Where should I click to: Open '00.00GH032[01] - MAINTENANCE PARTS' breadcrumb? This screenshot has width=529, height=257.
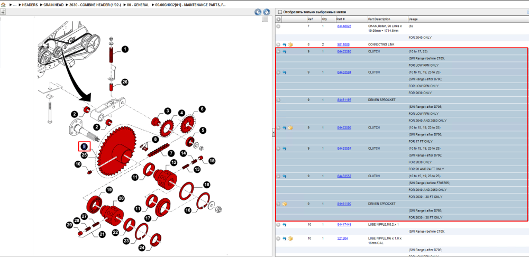click(x=190, y=5)
